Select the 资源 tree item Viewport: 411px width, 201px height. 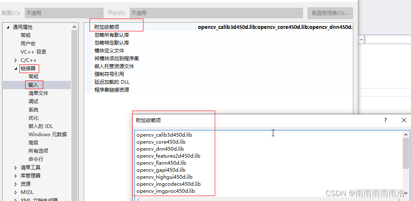[26, 184]
